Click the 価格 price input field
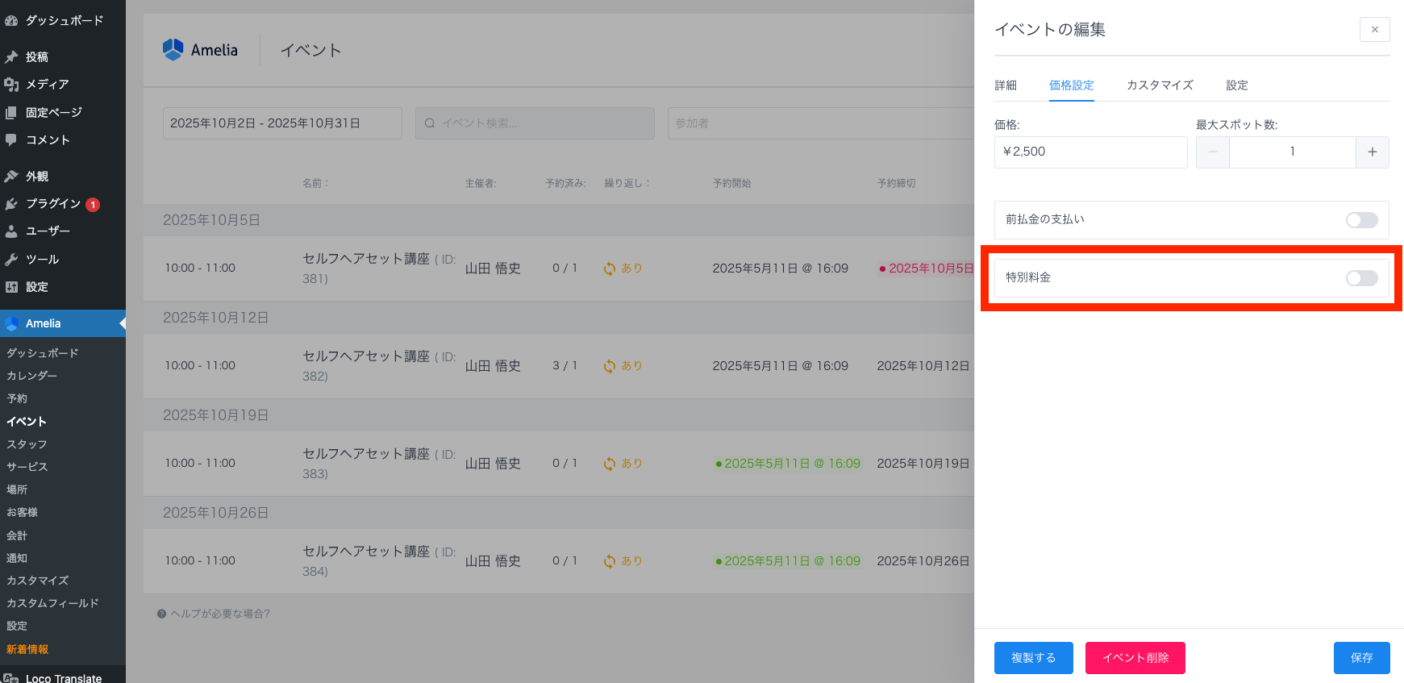This screenshot has height=683, width=1404. 1090,152
